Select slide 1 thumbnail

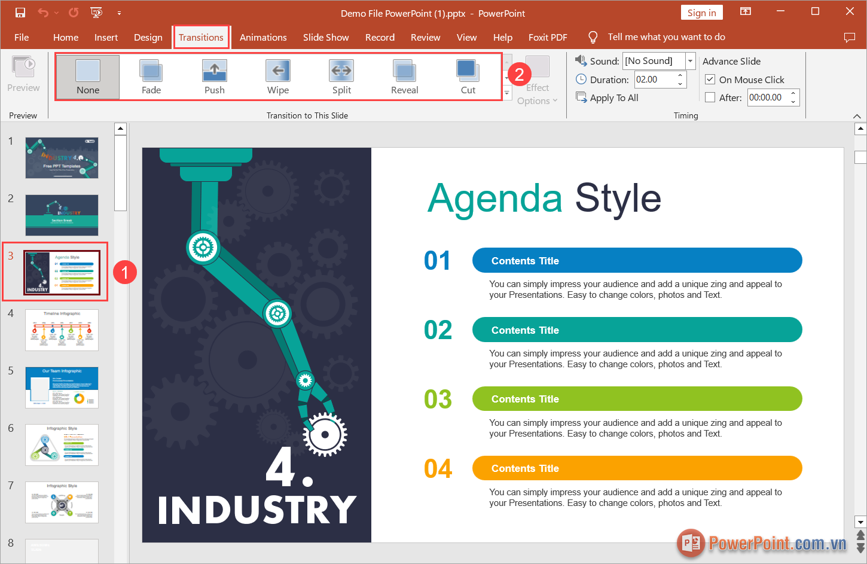point(62,158)
